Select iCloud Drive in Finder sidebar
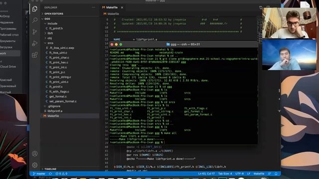Screen dimensions: 319x179 coord(8,67)
